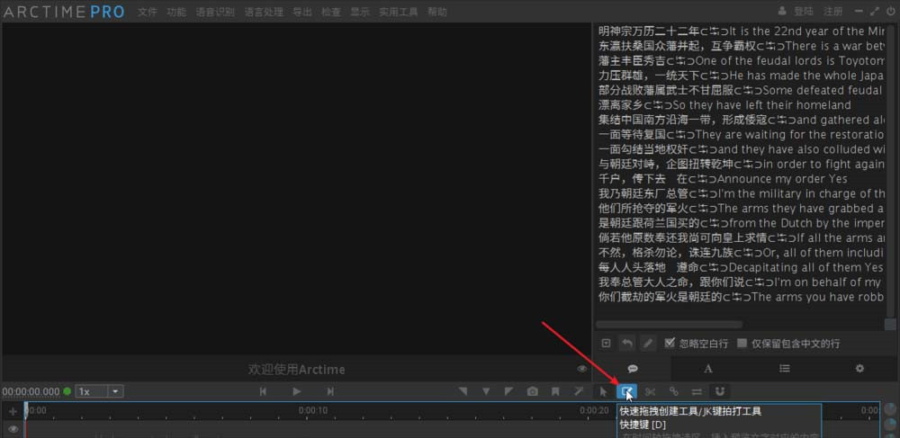This screenshot has height=438, width=900.
Task: Switch to the subtitle text speech-bubble tab
Action: coord(633,369)
